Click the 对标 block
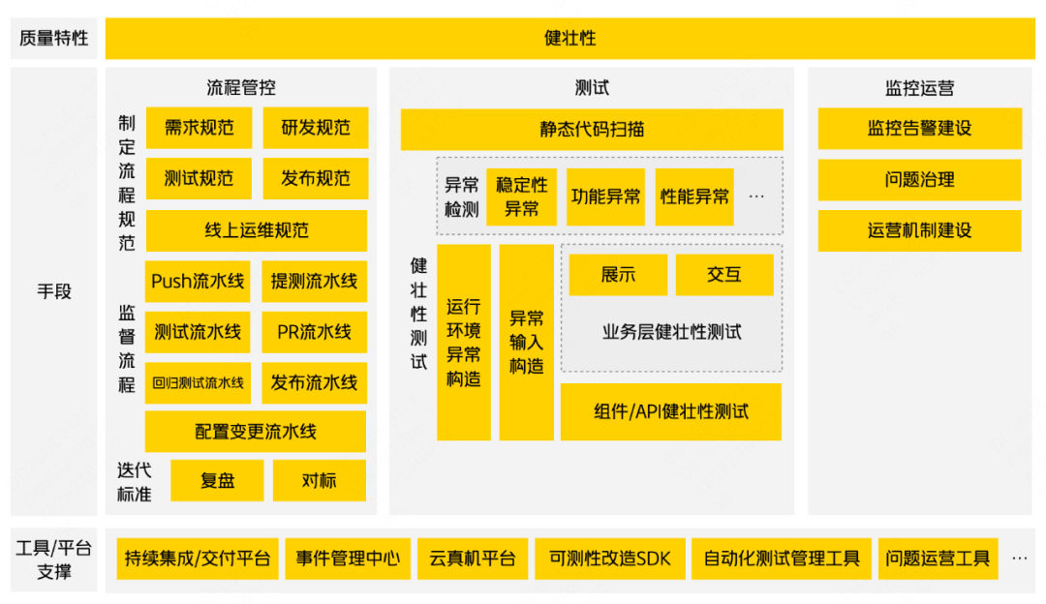 point(320,481)
